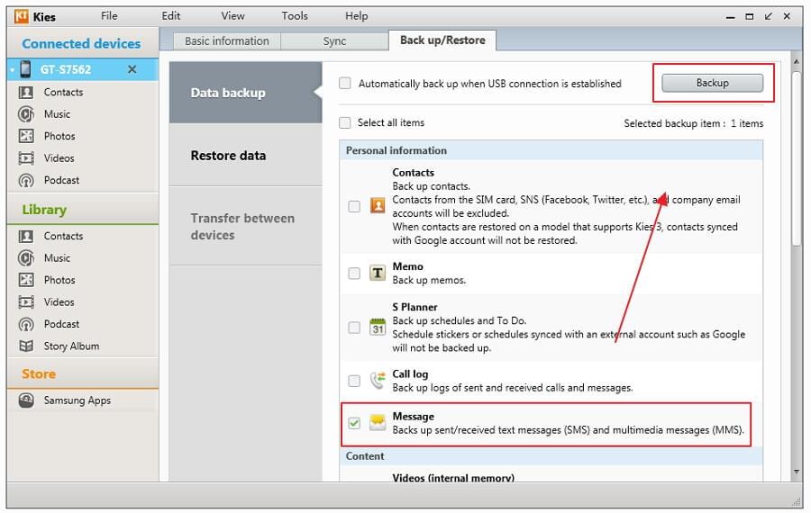Switch to the Sync tab
811x513 pixels.
tap(334, 41)
